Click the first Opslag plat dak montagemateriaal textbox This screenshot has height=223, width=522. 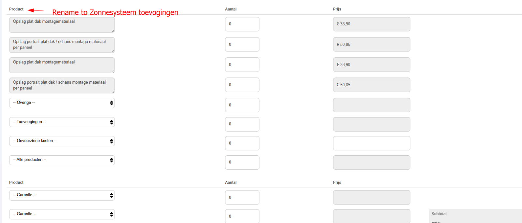62,25
